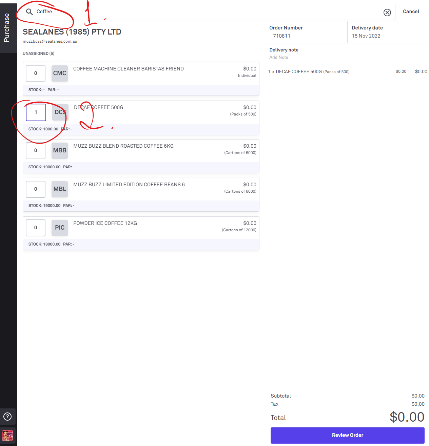
Task: Click the PIC product badge
Action: point(60,228)
